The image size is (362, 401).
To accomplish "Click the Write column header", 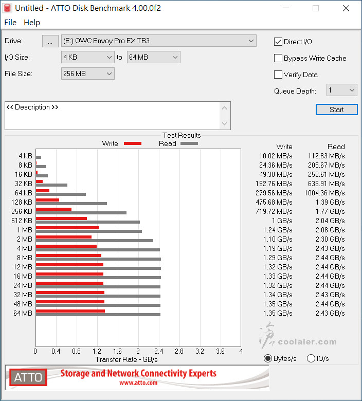I will pos(284,147).
